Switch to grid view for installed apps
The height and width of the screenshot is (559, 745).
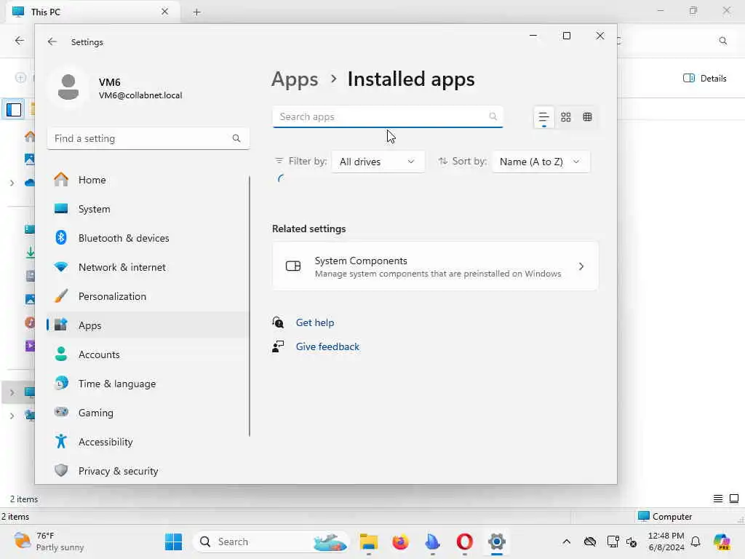(x=565, y=117)
